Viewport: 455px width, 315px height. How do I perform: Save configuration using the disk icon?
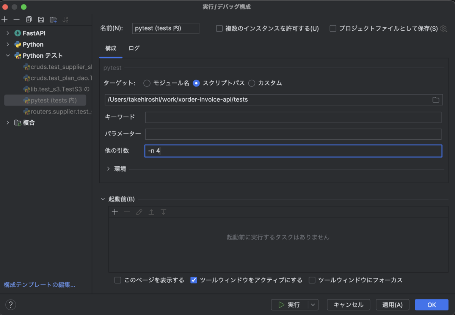41,19
